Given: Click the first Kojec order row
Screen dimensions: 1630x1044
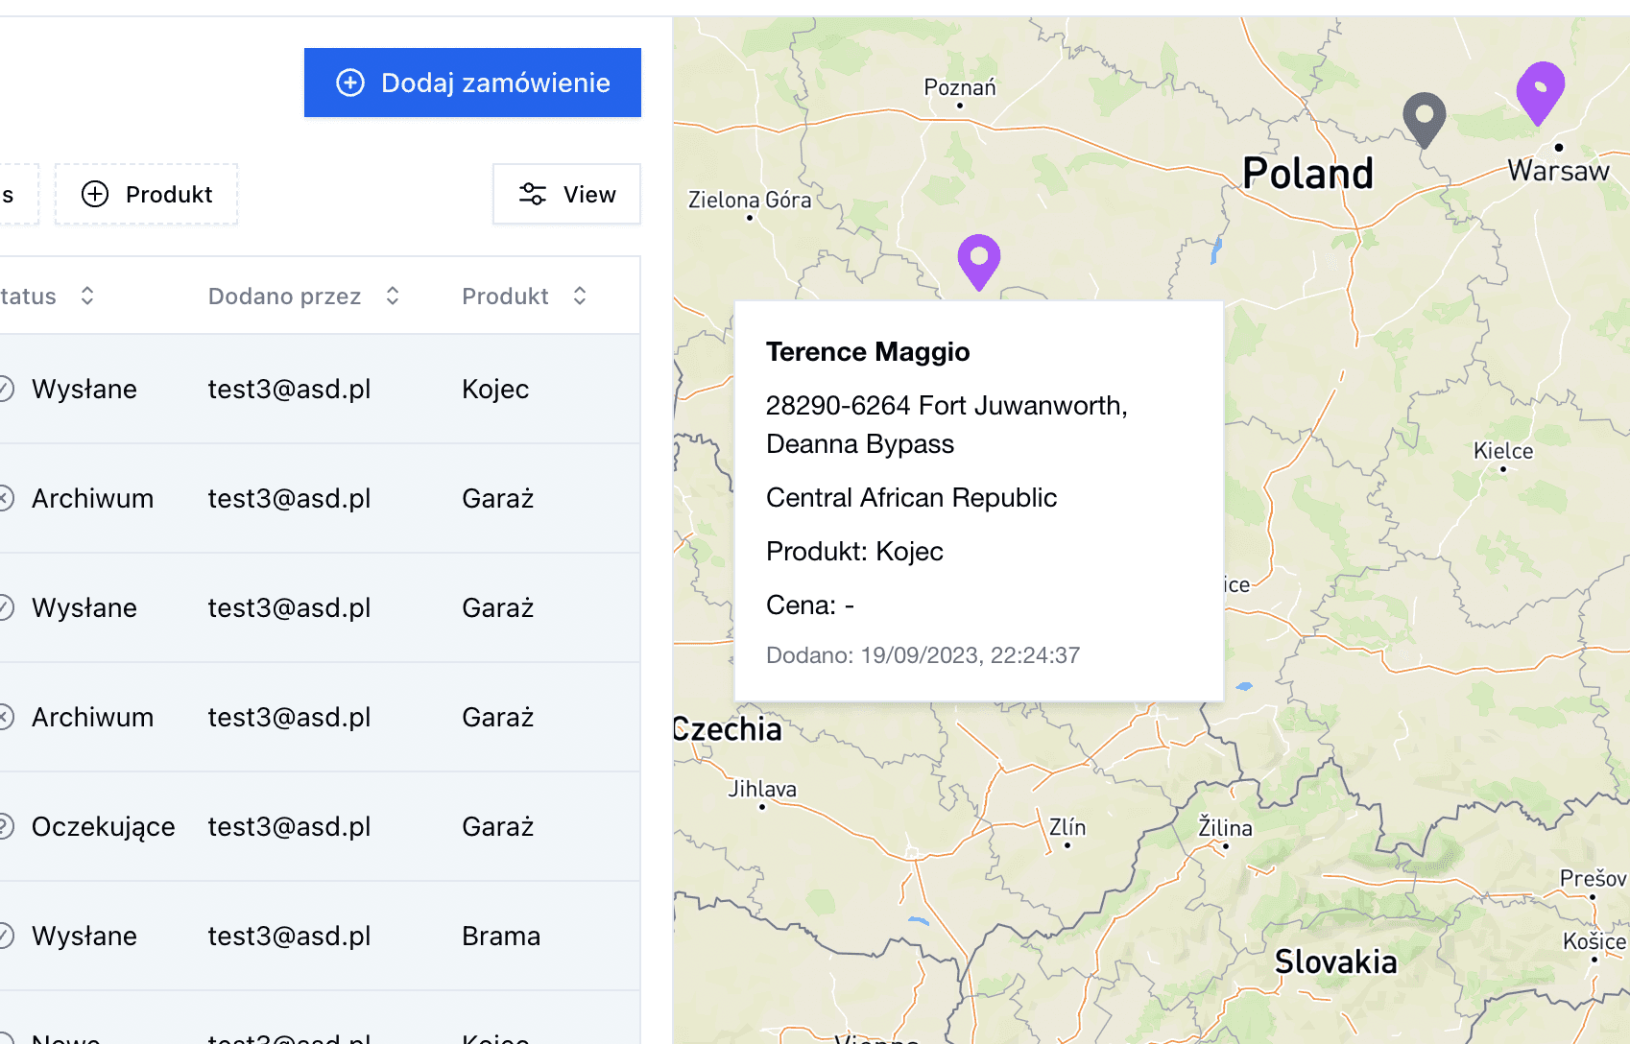Looking at the screenshot, I should point(320,389).
